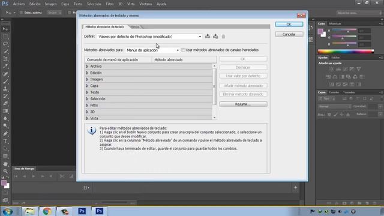The image size is (384, 216).
Task: Select the Hand tool
Action: 5,164
